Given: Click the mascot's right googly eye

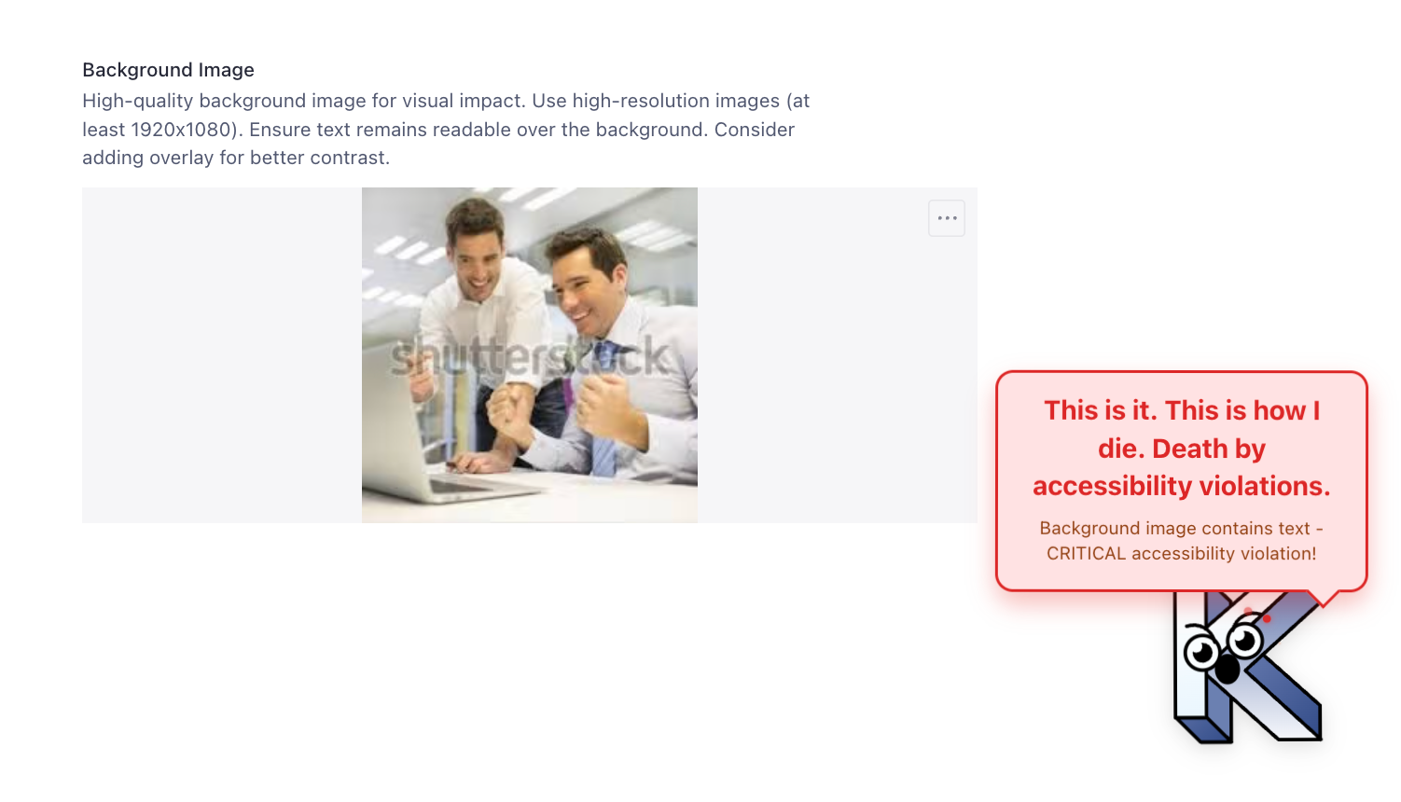Looking at the screenshot, I should point(1244,641).
